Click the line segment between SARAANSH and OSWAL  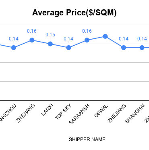pyautogui.click(x=96, y=38)
